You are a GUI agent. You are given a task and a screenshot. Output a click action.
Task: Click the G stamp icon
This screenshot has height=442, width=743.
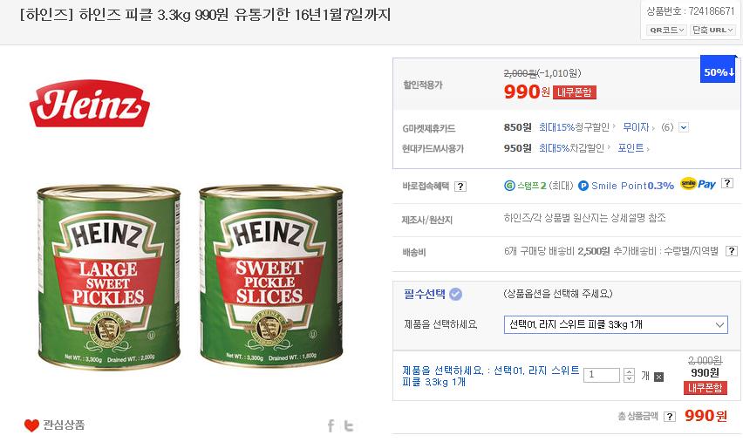tap(509, 186)
